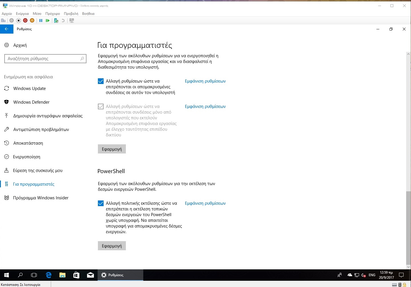Open the Πρόχειρο menu
Image resolution: width=411 pixels, height=287 pixels.
[53, 14]
